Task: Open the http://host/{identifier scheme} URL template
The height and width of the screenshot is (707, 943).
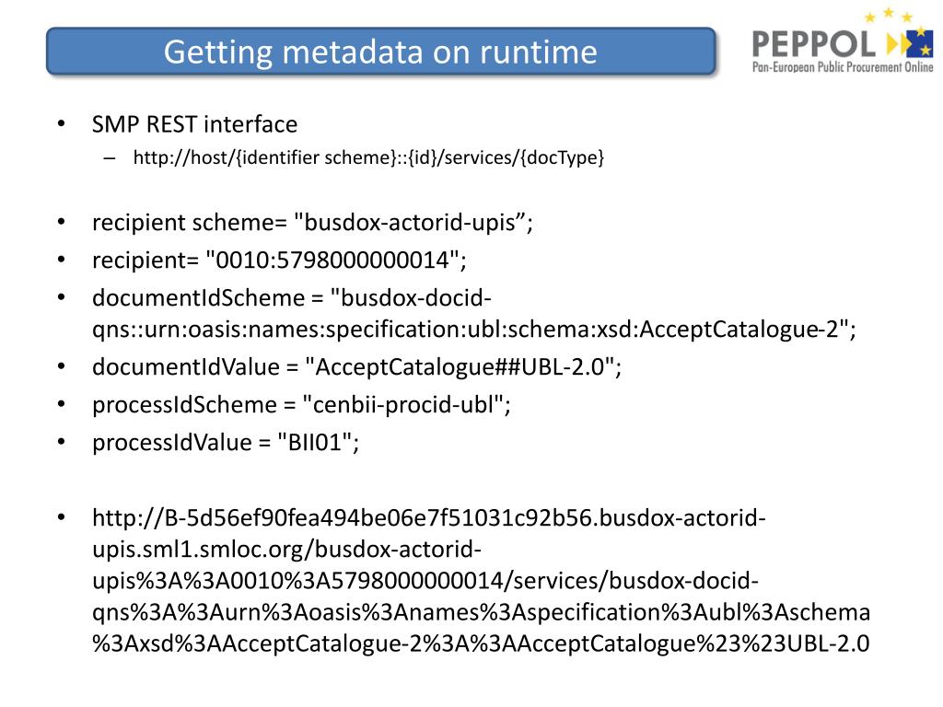Action: 368,157
